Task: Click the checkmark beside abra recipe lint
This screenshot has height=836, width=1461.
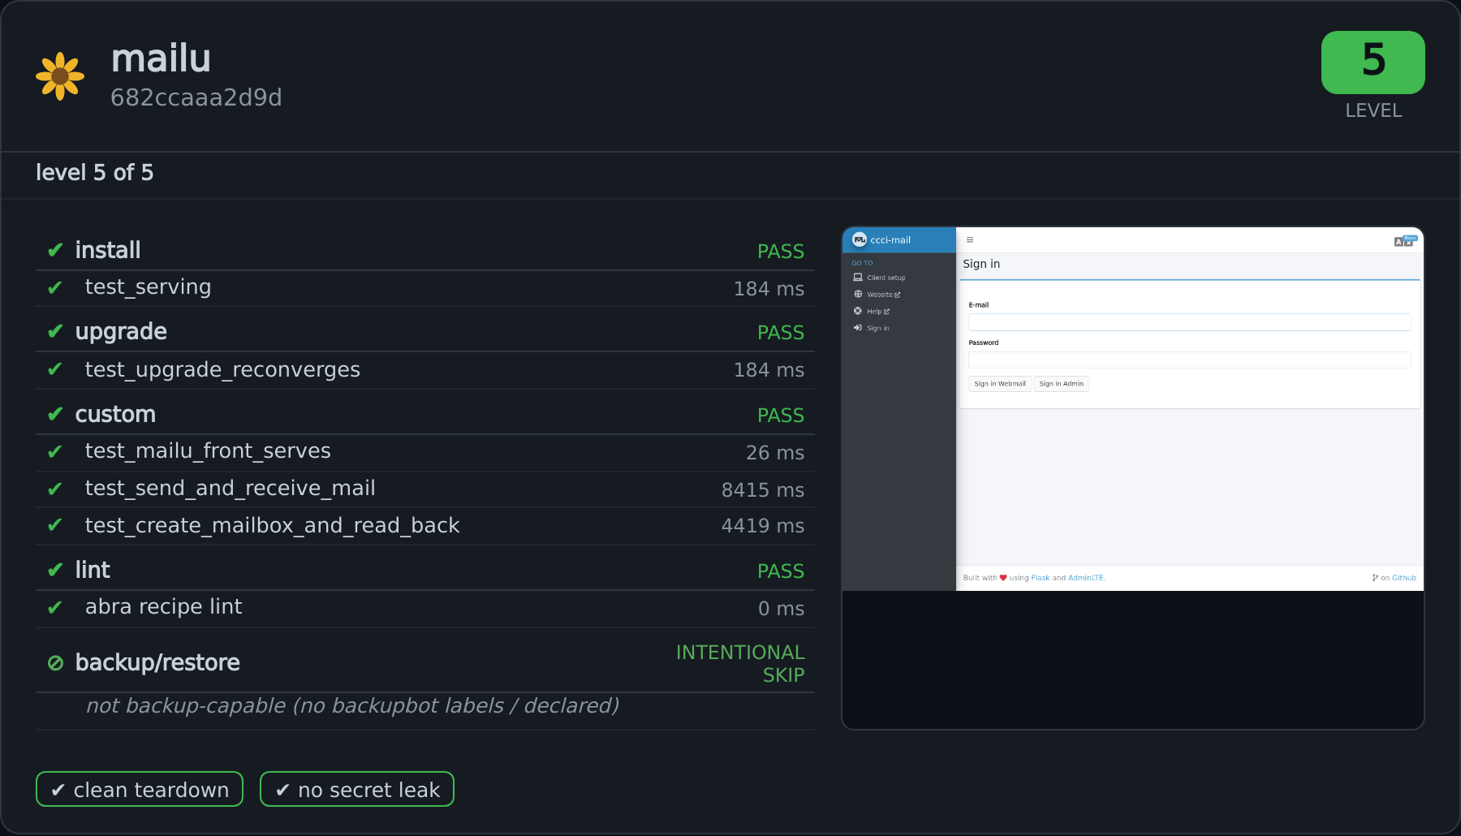Action: pyautogui.click(x=55, y=608)
